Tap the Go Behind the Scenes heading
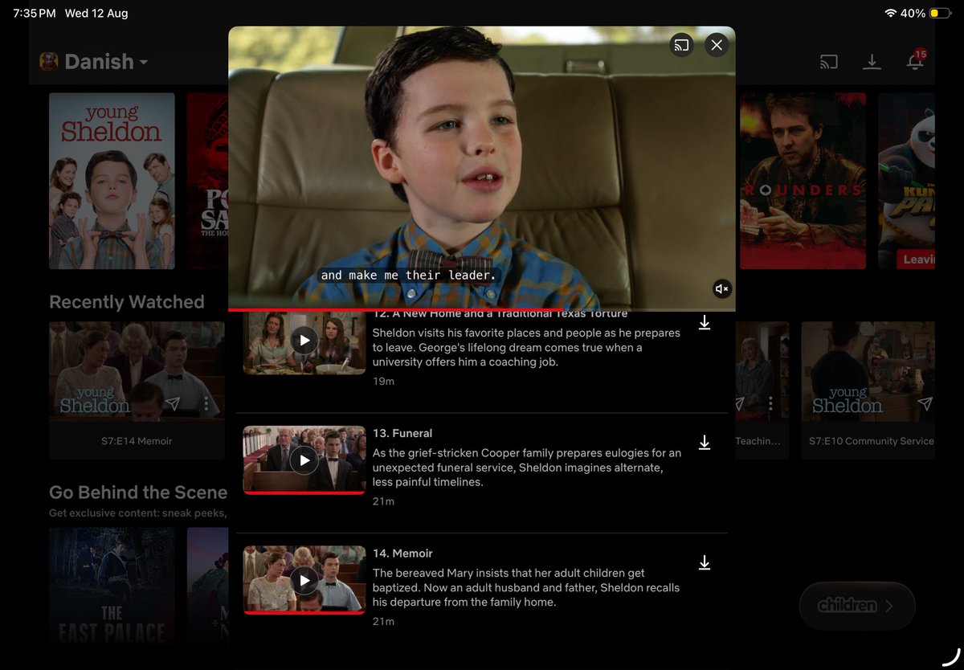The image size is (964, 670). tap(138, 492)
